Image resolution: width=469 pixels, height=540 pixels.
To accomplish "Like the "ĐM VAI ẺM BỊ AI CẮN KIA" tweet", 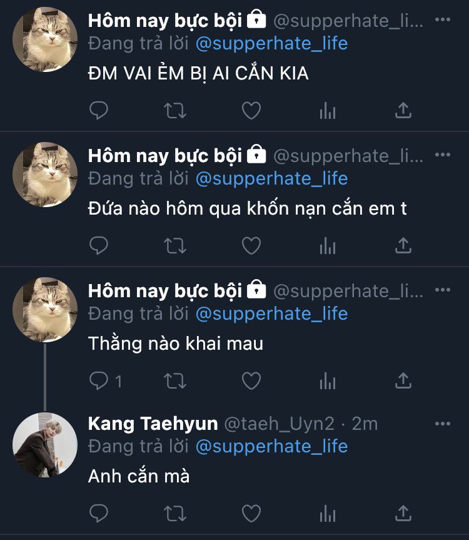I will click(x=251, y=111).
